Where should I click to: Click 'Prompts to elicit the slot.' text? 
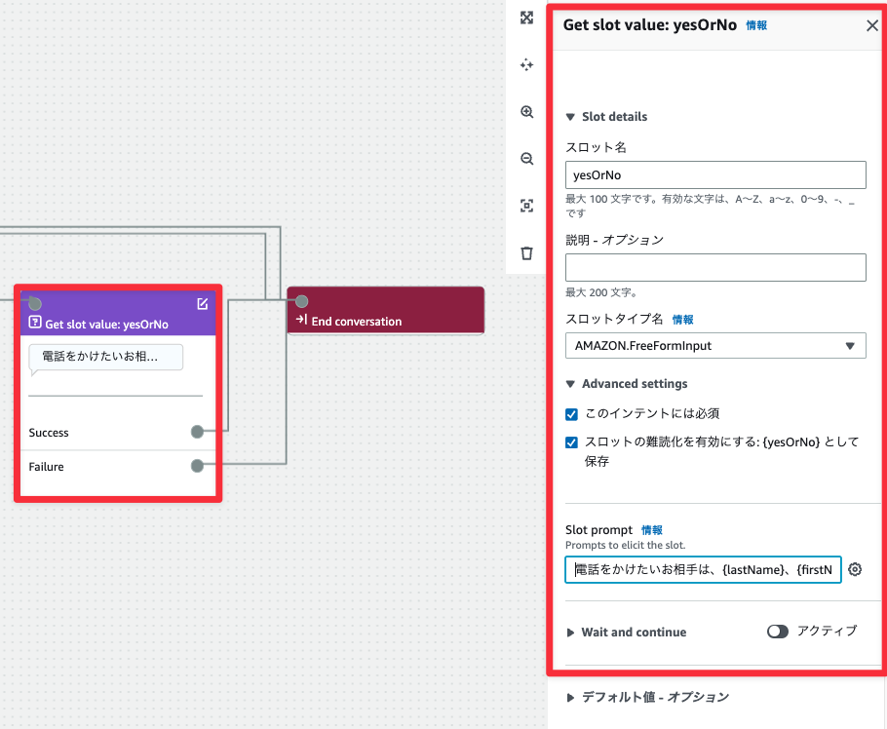tap(625, 545)
